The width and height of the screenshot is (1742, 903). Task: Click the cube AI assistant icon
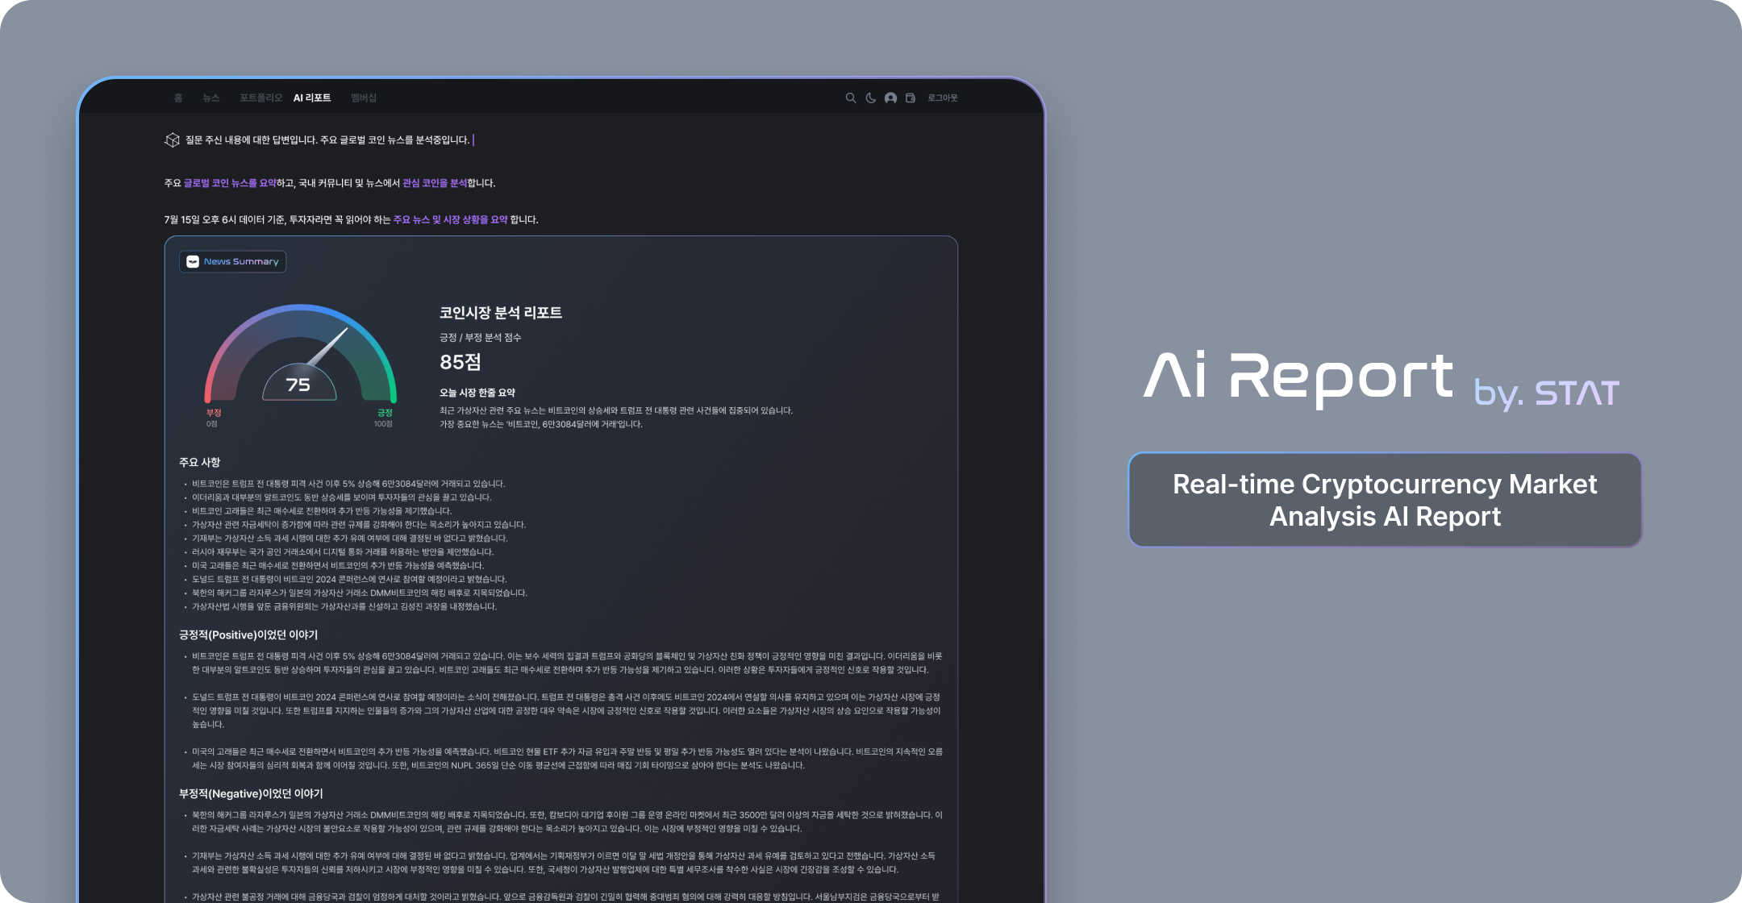pyautogui.click(x=172, y=140)
